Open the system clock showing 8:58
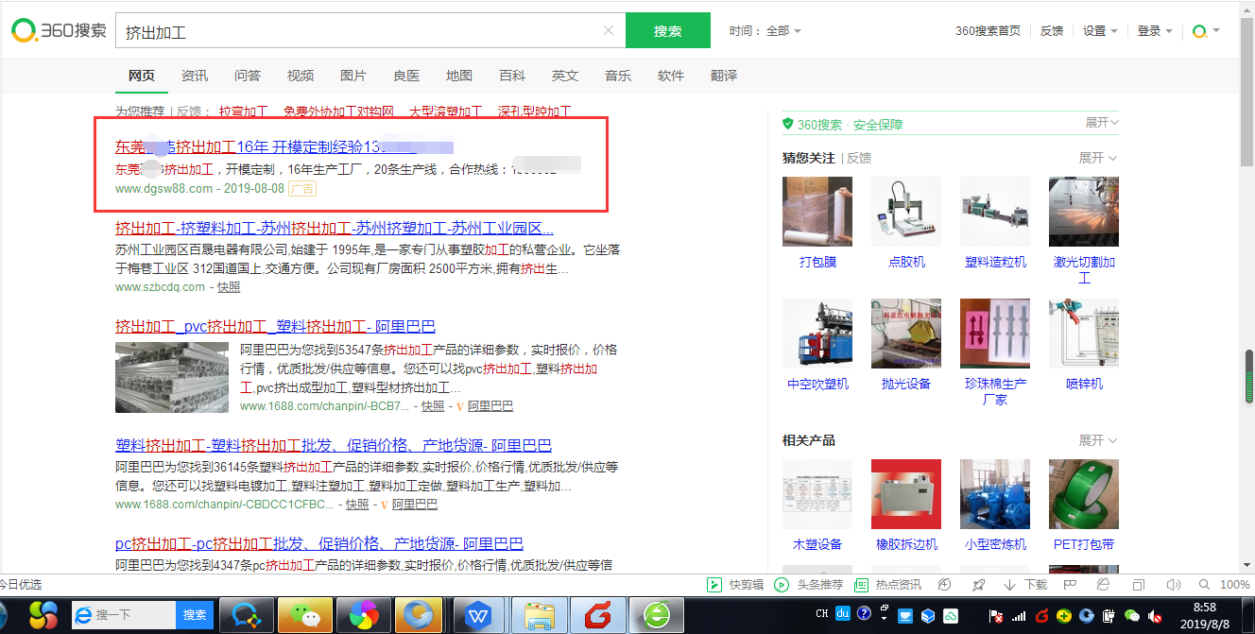Viewport: 1255px width, 634px height. [1206, 614]
